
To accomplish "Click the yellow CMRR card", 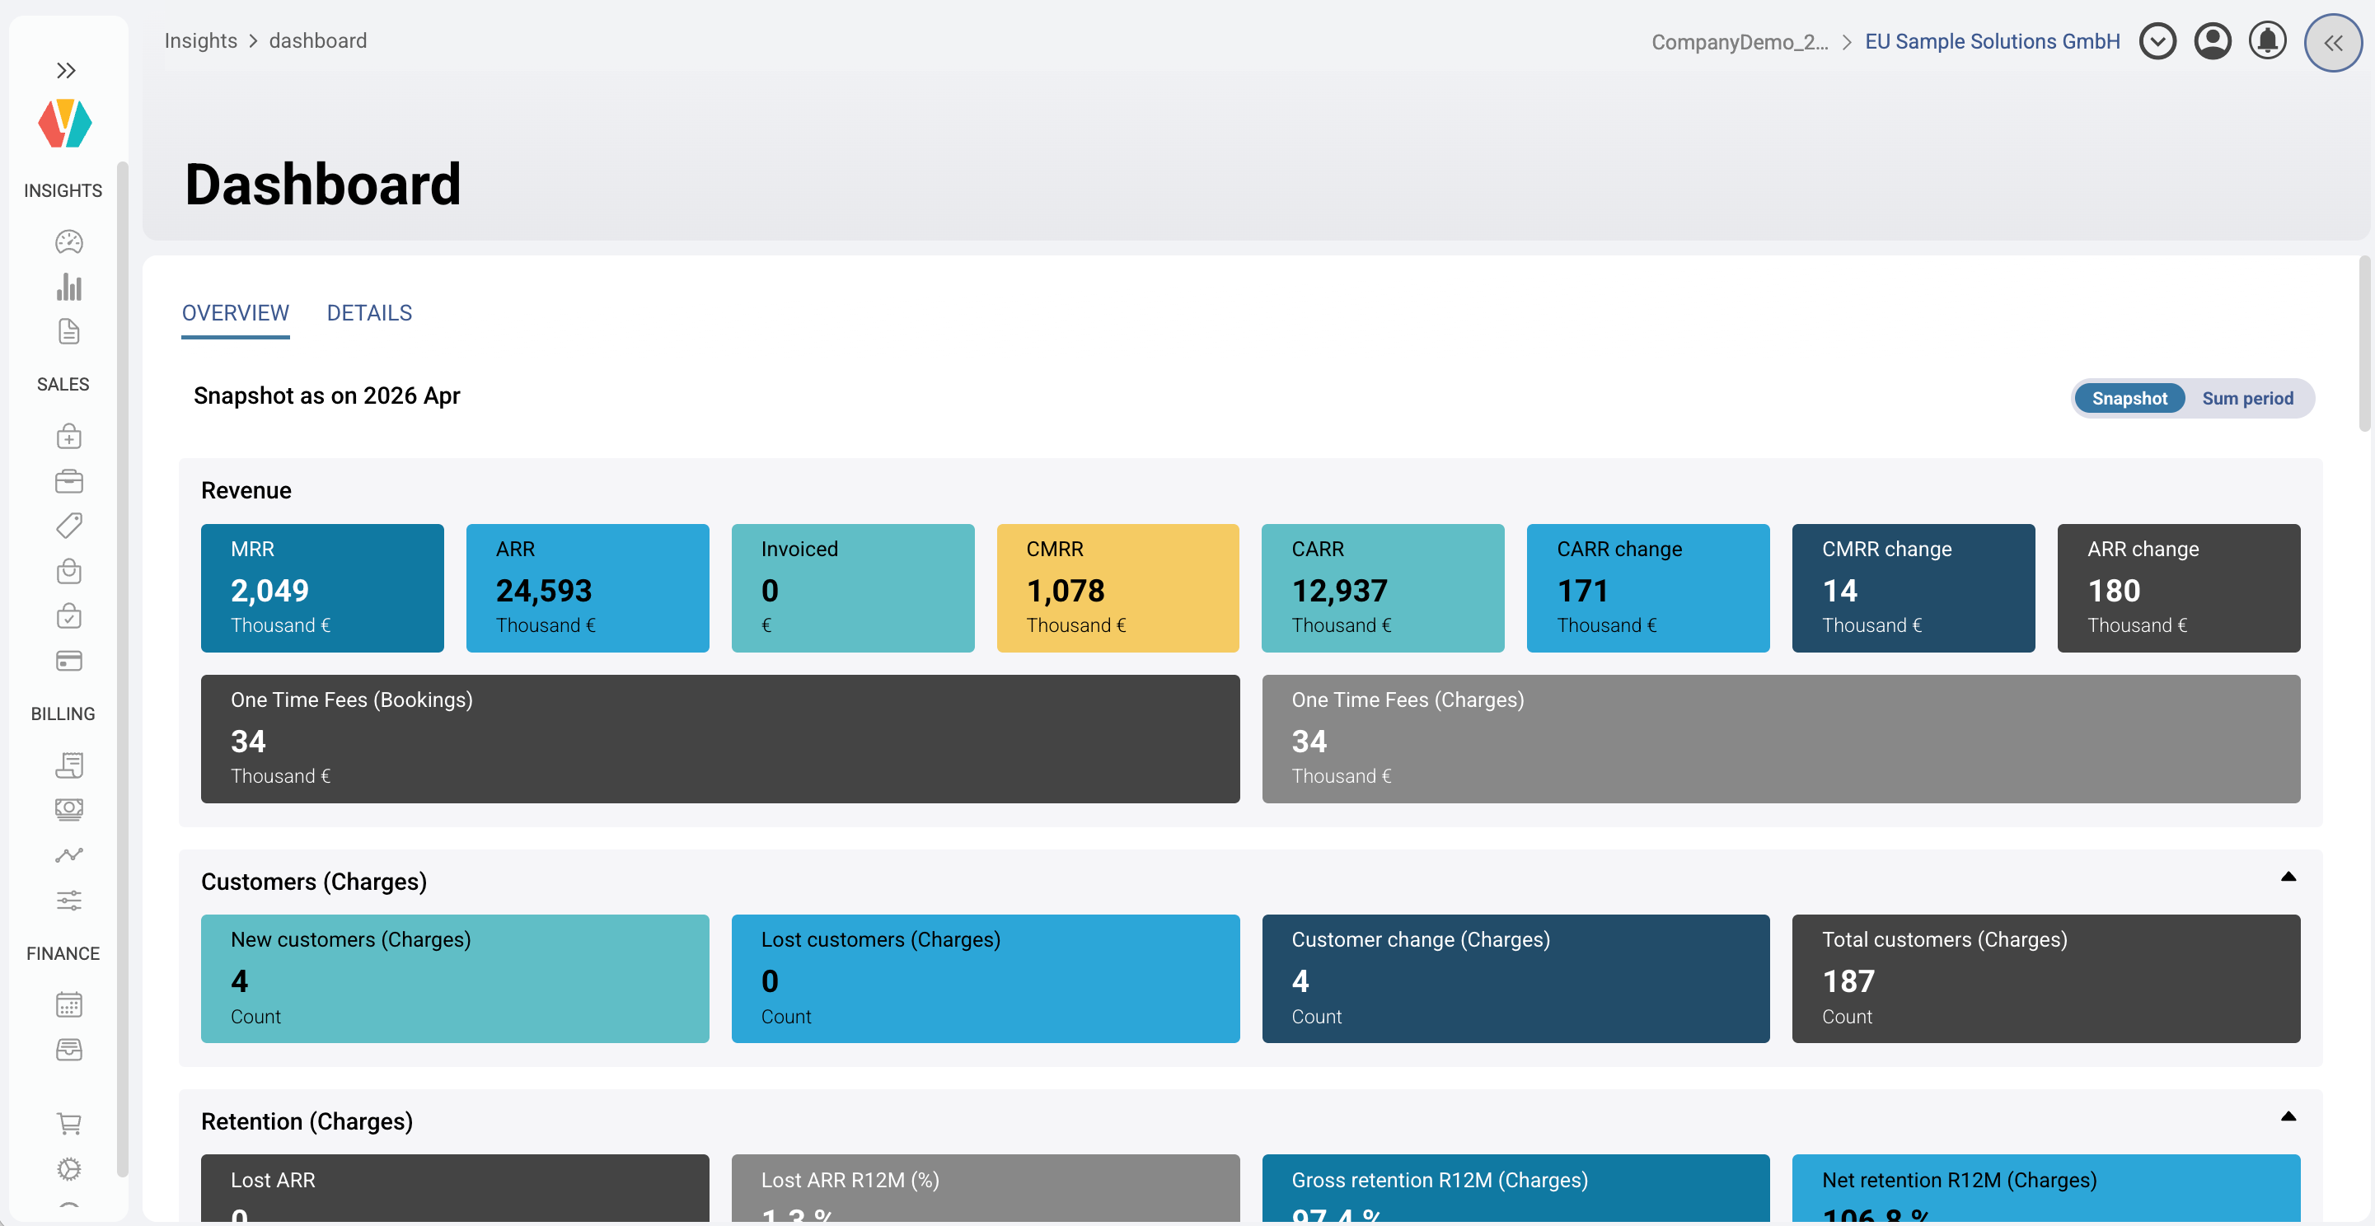I will (x=1117, y=588).
